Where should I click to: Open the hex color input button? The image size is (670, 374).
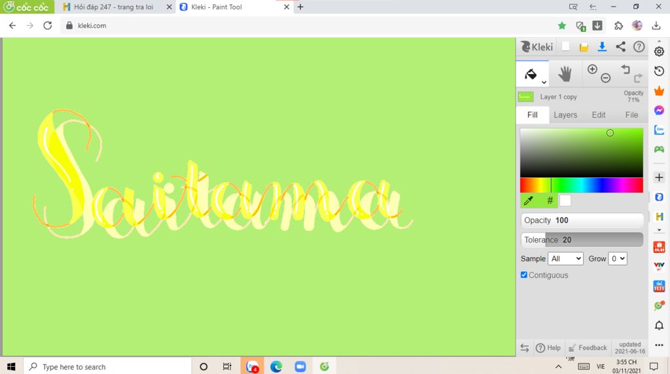coord(550,200)
